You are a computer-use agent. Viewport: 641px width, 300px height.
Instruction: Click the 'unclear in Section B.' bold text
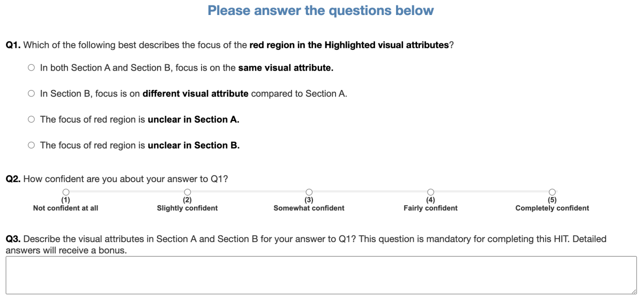pos(193,145)
